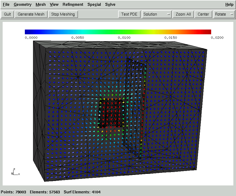The height and width of the screenshot is (196, 236).
Task: Open the View menu
Action: click(54, 4)
